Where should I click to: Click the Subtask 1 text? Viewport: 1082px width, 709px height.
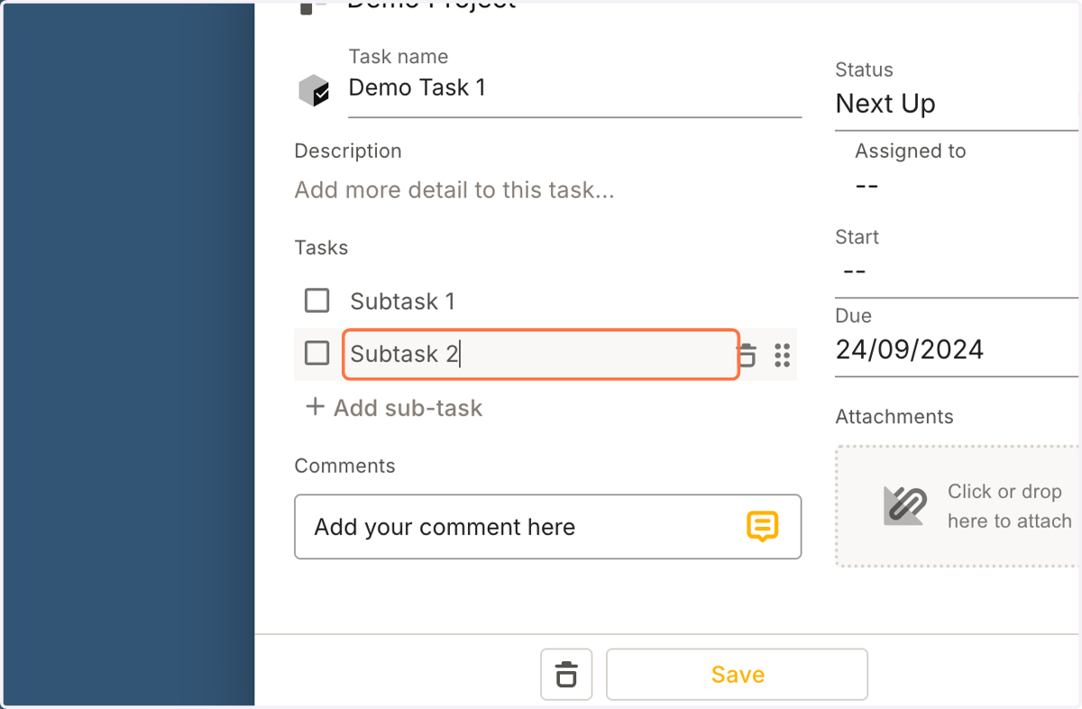[402, 301]
